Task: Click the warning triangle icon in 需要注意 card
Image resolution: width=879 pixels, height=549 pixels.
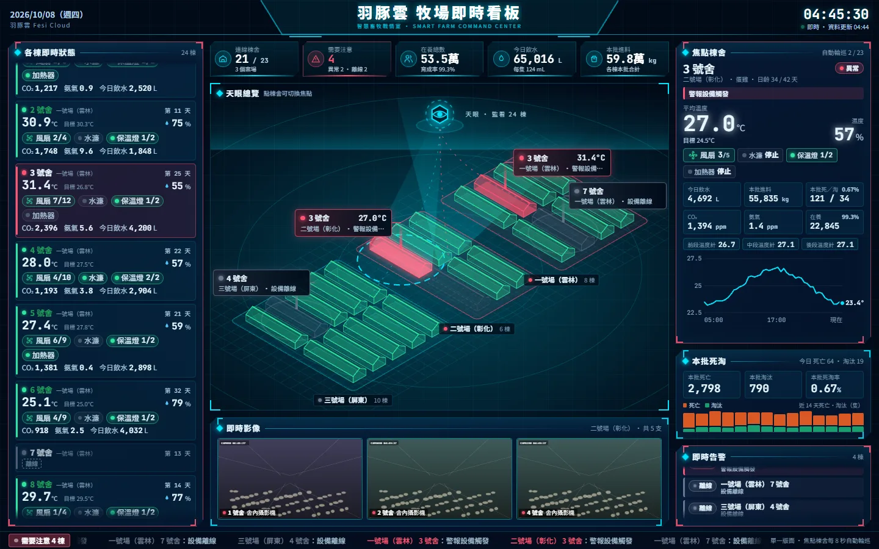Action: pos(316,59)
